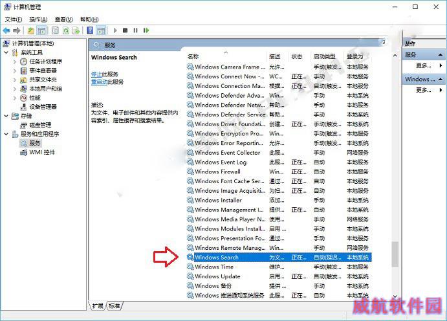Expand the 事件查看器 tree node
The width and height of the screenshot is (447, 321).
point(15,71)
